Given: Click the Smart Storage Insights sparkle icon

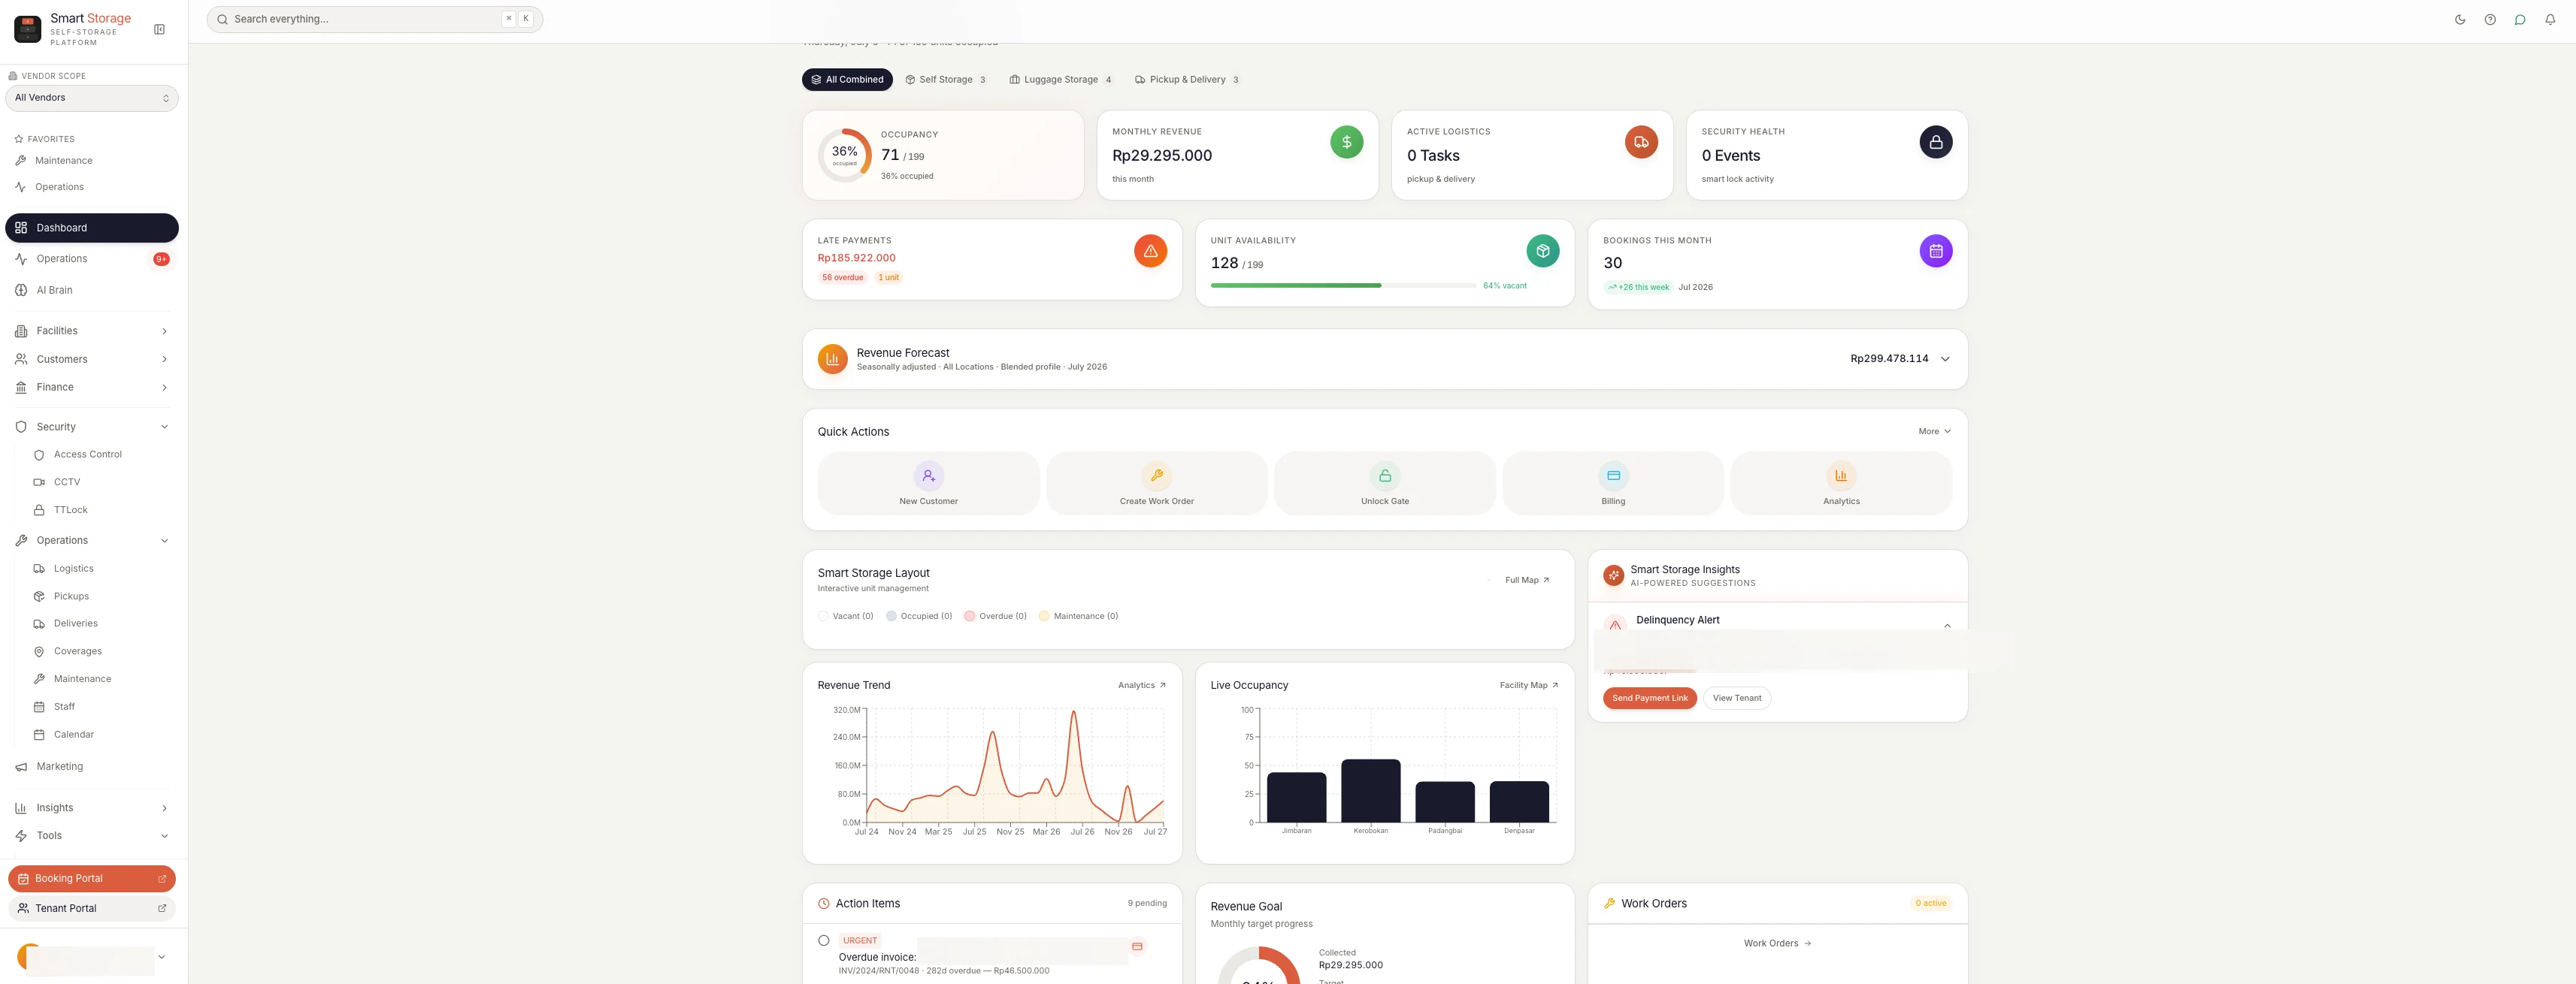Looking at the screenshot, I should [1613, 575].
